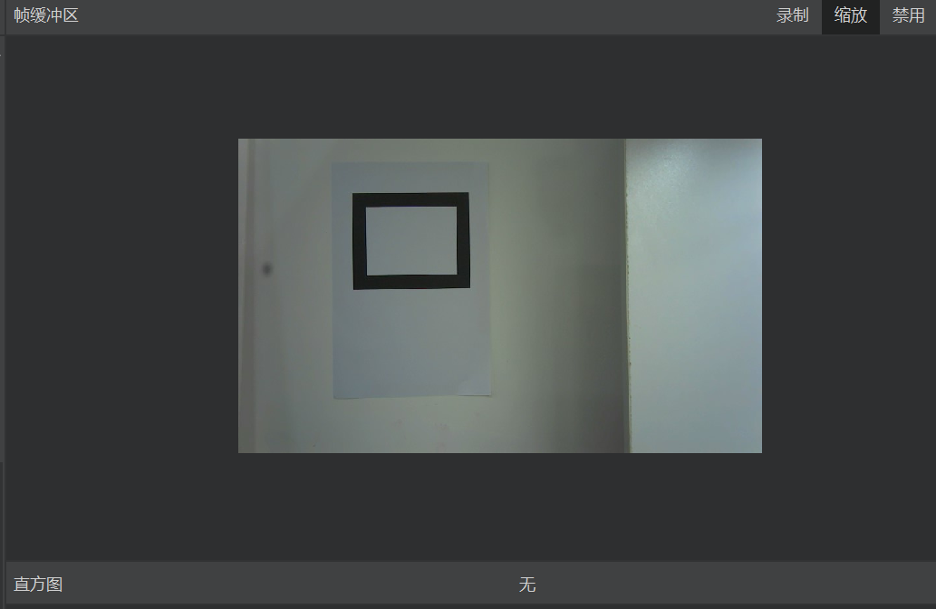Click the paper's bottom-right folded corner
Screen dimensions: 936x609
point(482,388)
